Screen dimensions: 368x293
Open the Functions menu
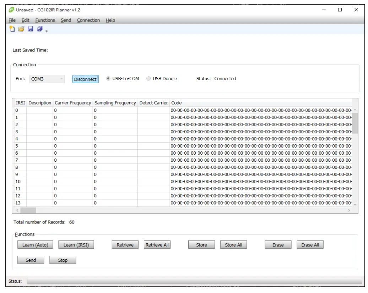tap(45, 20)
